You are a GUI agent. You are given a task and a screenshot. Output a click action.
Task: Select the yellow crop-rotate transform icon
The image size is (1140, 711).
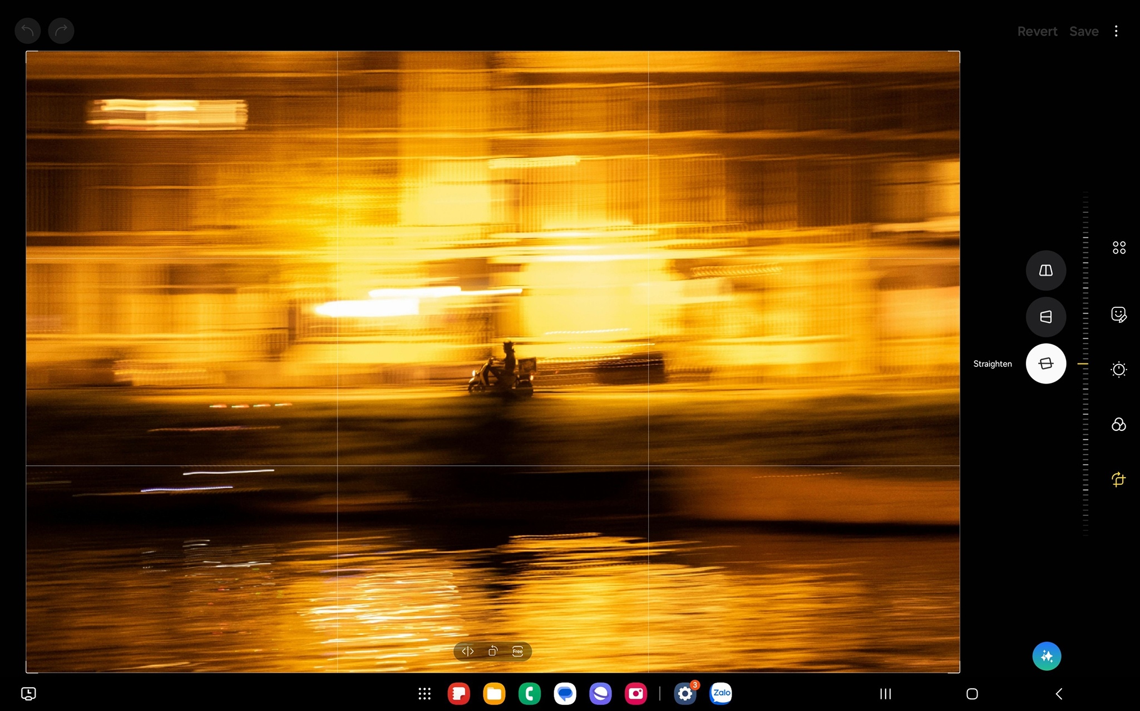pos(1118,479)
